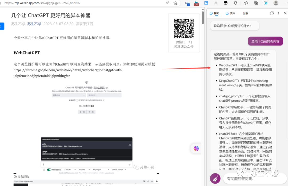The height and width of the screenshot is (186, 288).
Task: Check the 紧凑视图 checkbox in embedded image
Action: 77,100
